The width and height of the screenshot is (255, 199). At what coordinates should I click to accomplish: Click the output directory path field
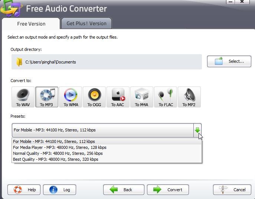111,62
